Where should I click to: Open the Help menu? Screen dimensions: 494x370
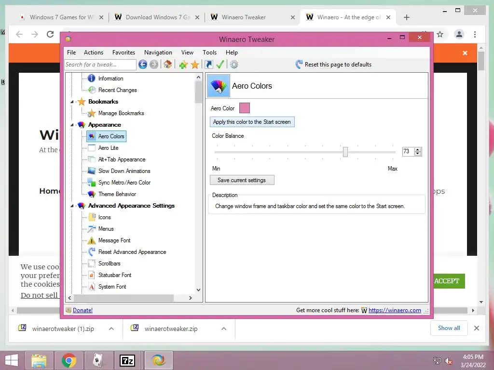tap(232, 53)
